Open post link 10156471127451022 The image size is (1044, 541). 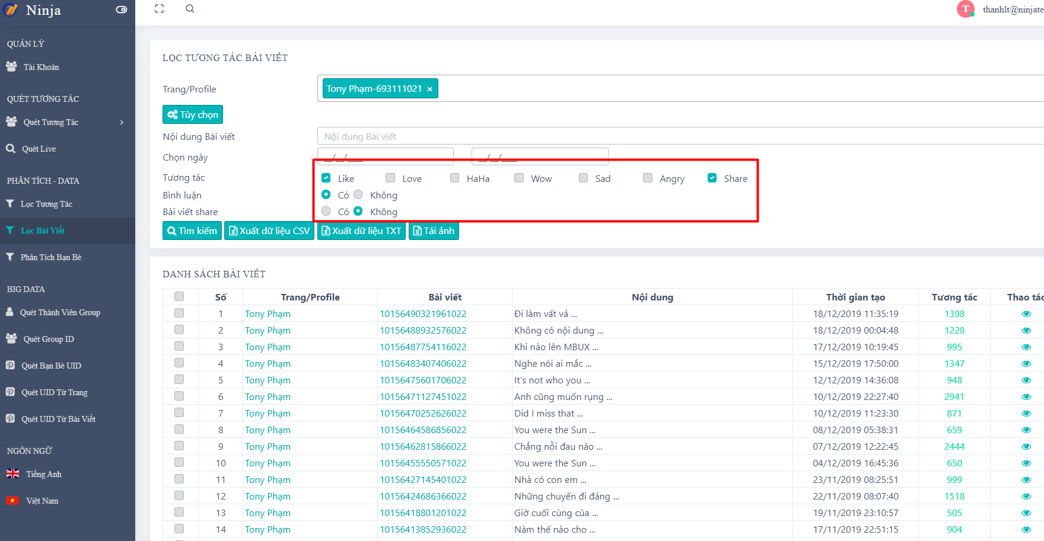423,396
